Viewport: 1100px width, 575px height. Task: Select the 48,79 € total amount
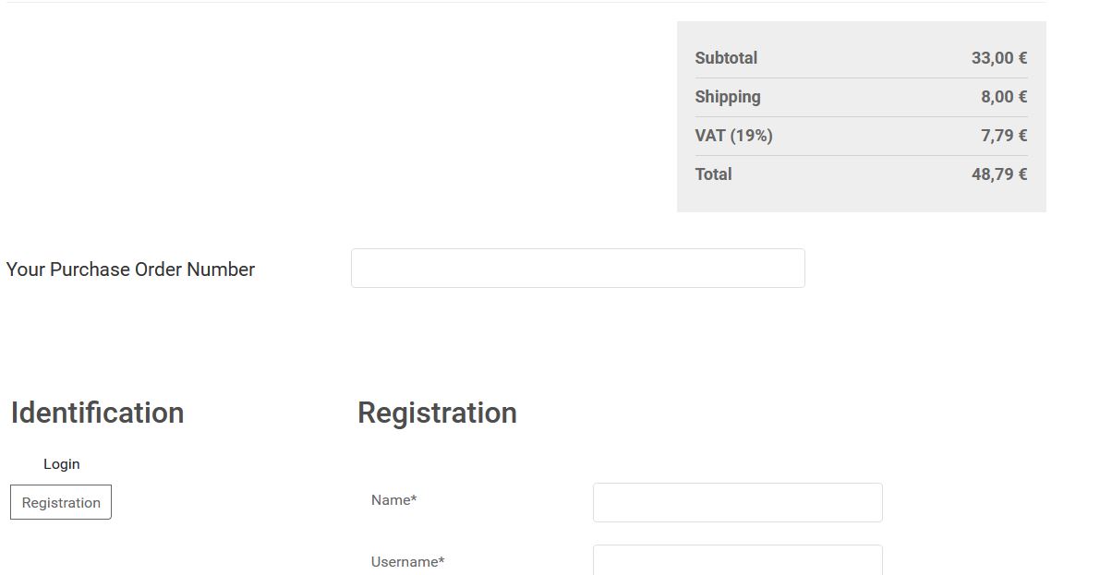tap(998, 174)
